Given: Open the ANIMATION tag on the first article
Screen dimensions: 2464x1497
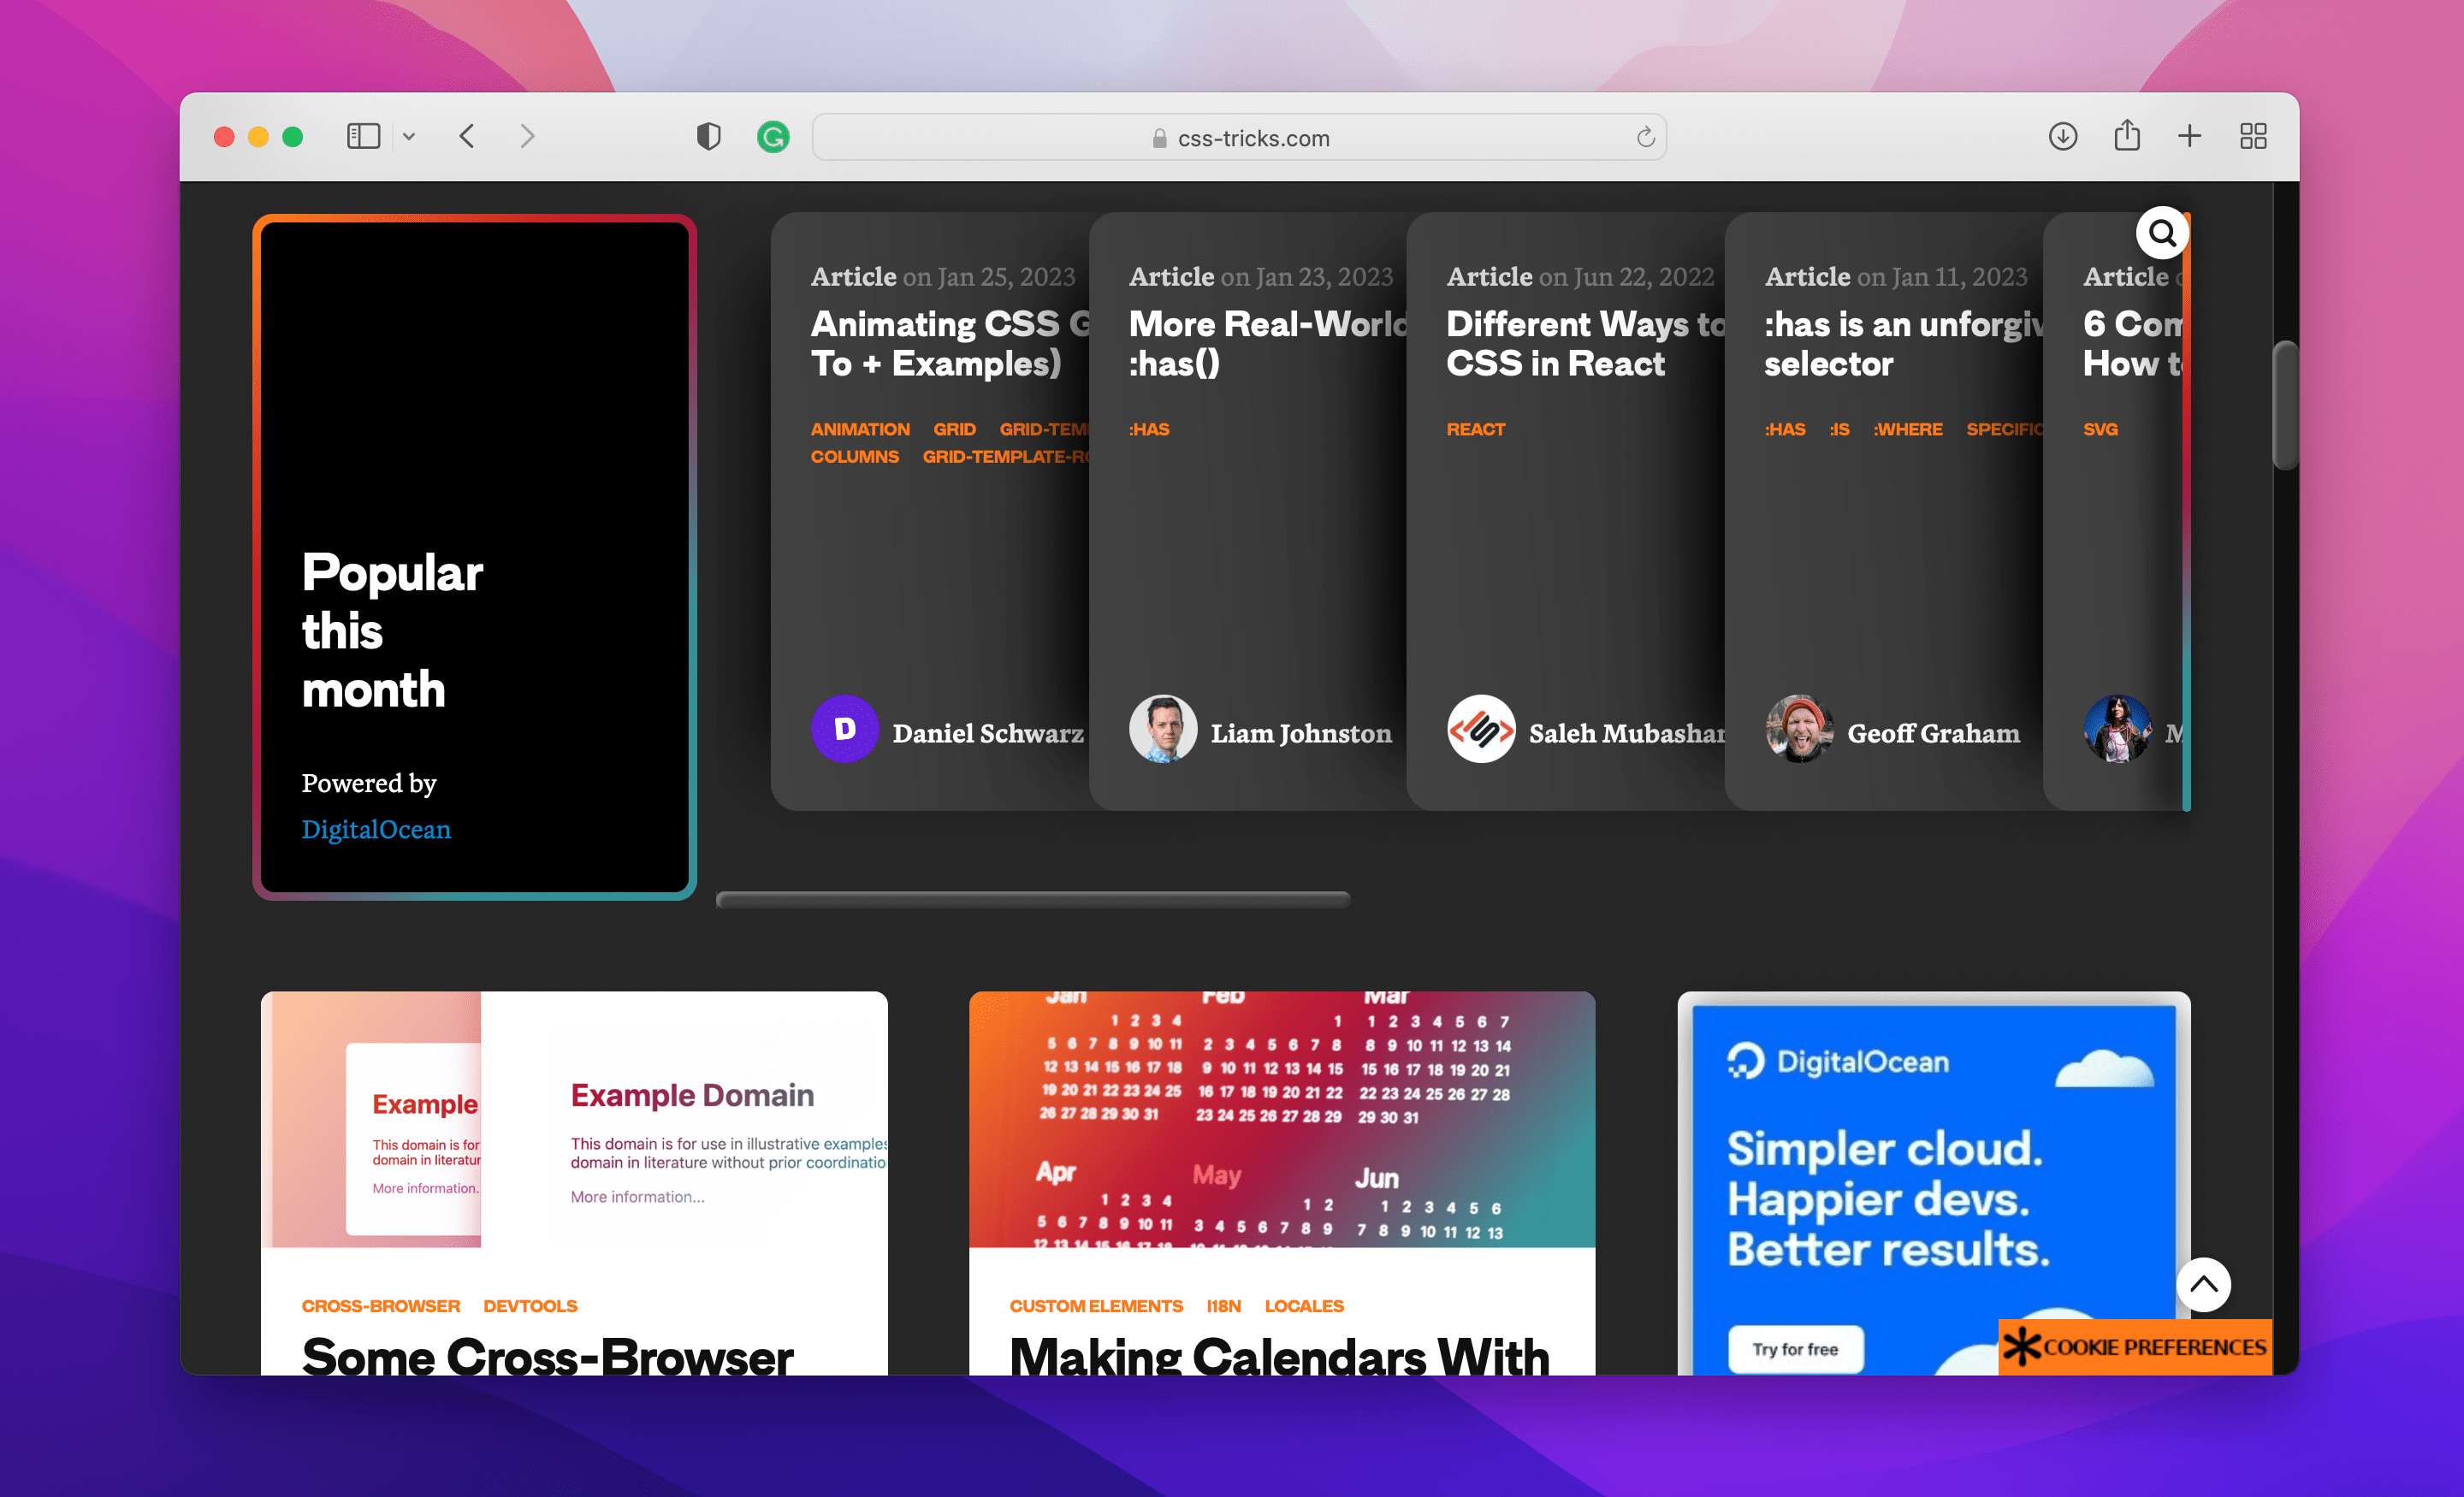Looking at the screenshot, I should [860, 429].
